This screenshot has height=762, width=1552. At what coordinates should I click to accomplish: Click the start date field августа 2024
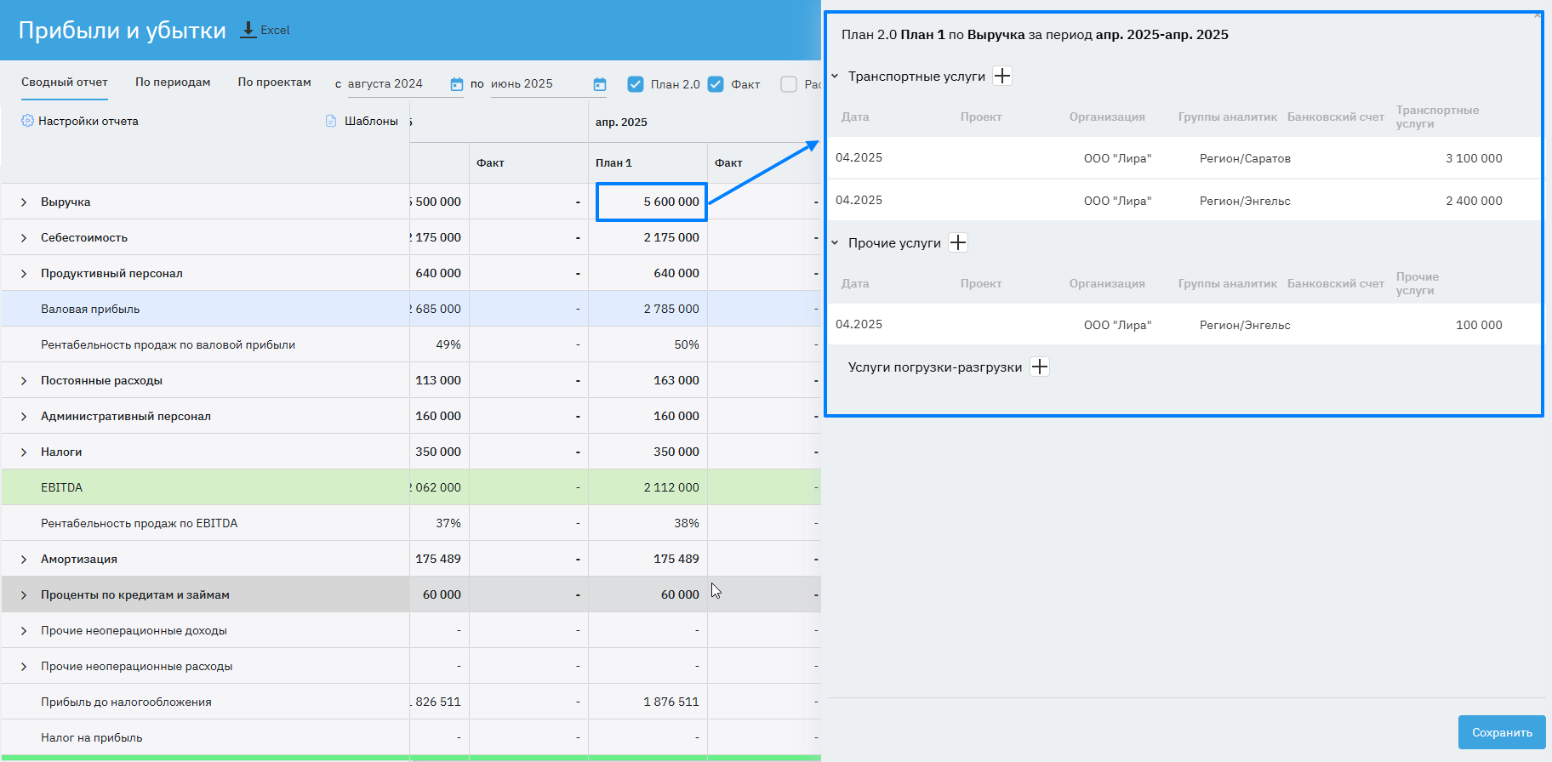pos(397,84)
